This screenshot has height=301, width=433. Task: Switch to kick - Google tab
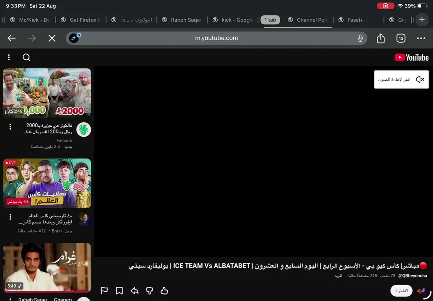233,20
